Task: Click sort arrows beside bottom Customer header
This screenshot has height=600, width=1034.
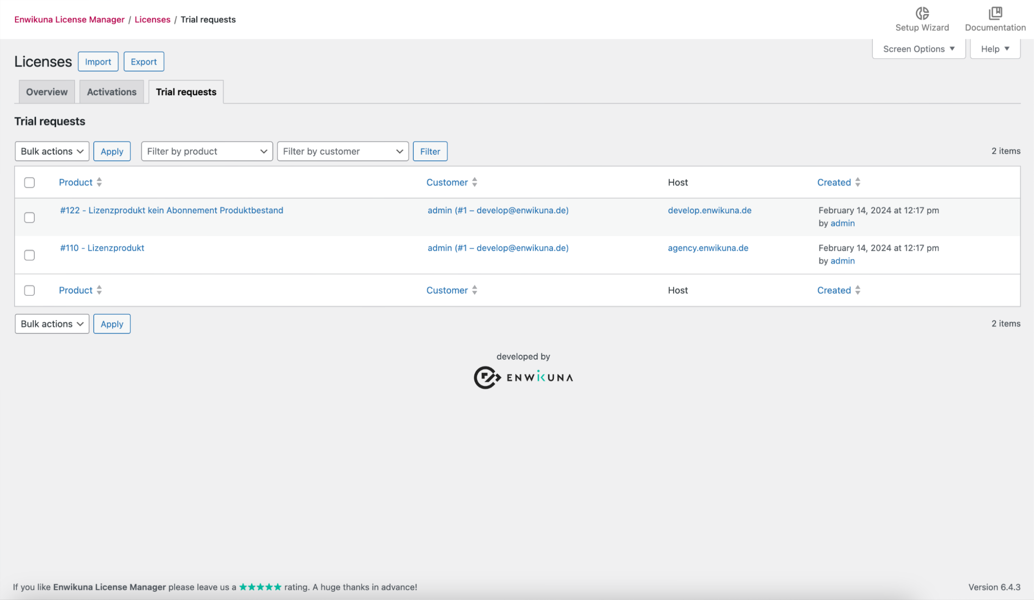Action: click(x=475, y=290)
